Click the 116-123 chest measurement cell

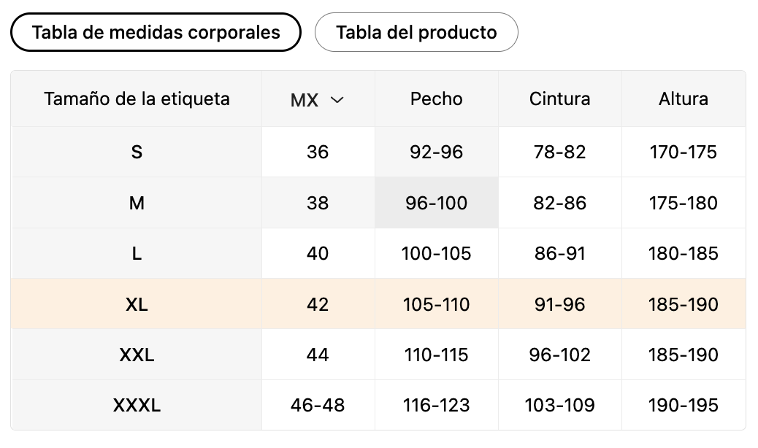(437, 405)
